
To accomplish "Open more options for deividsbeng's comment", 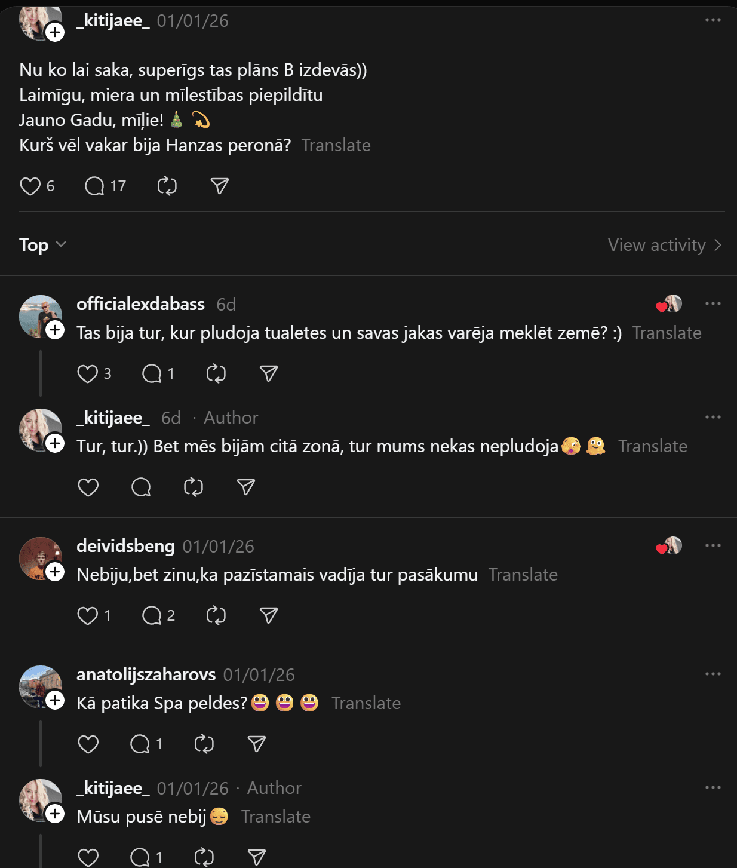I will click(713, 545).
